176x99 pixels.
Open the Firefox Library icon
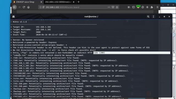129,7
